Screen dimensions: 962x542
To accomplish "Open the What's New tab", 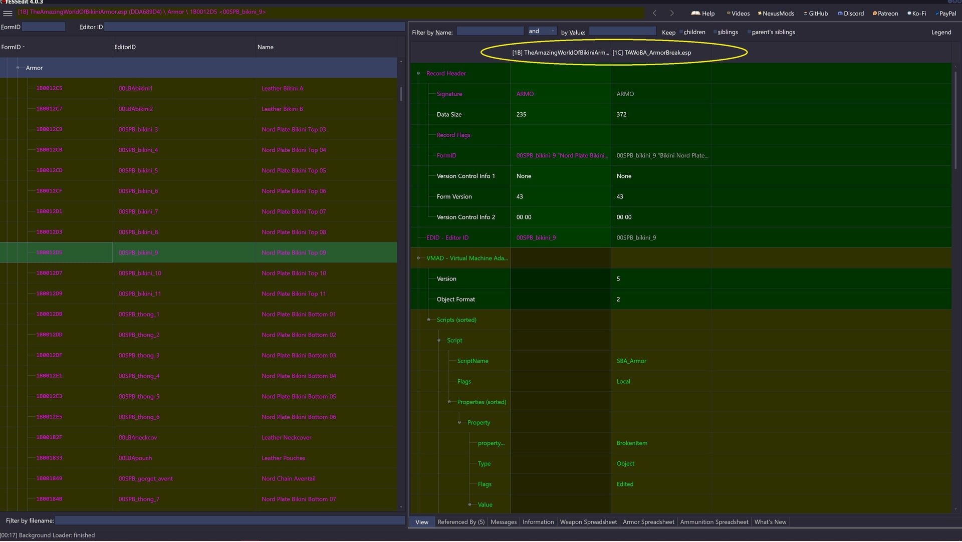I will click(770, 522).
